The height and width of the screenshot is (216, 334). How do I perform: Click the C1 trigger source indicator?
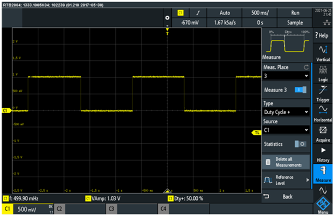point(180,13)
